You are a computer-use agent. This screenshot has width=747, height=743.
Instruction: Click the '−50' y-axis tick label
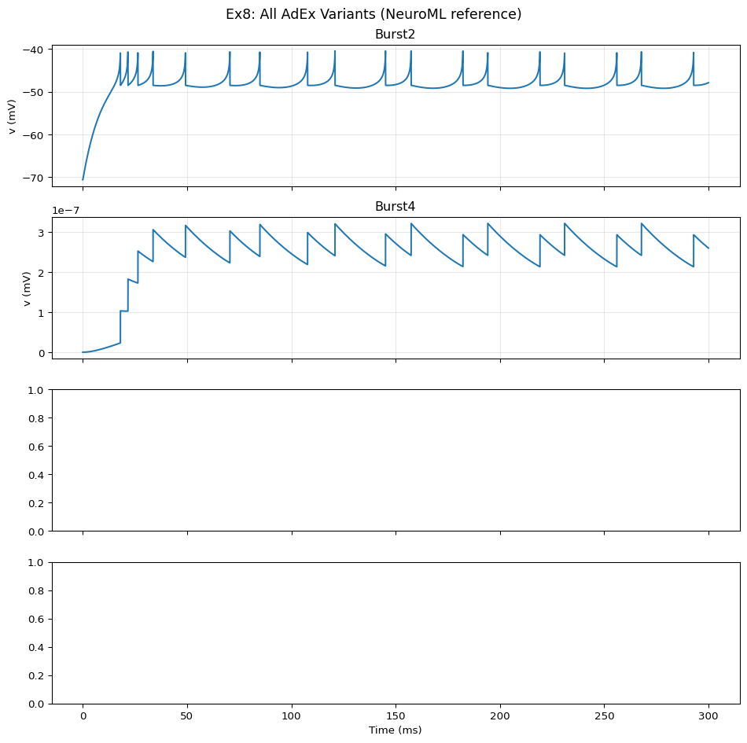[x=34, y=92]
